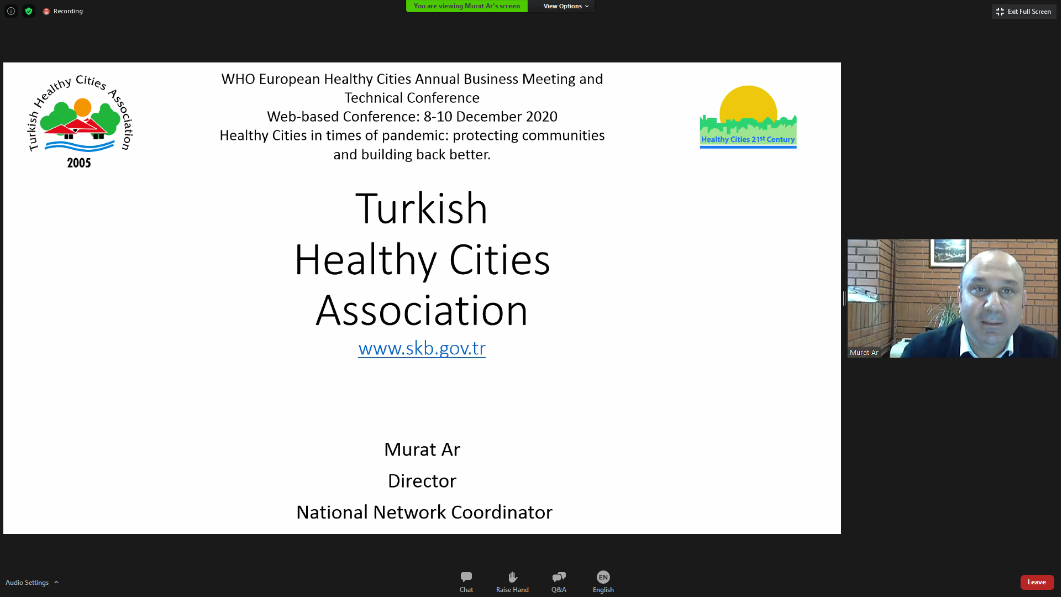Open the Chat panel
This screenshot has width=1062, height=597.
point(466,582)
